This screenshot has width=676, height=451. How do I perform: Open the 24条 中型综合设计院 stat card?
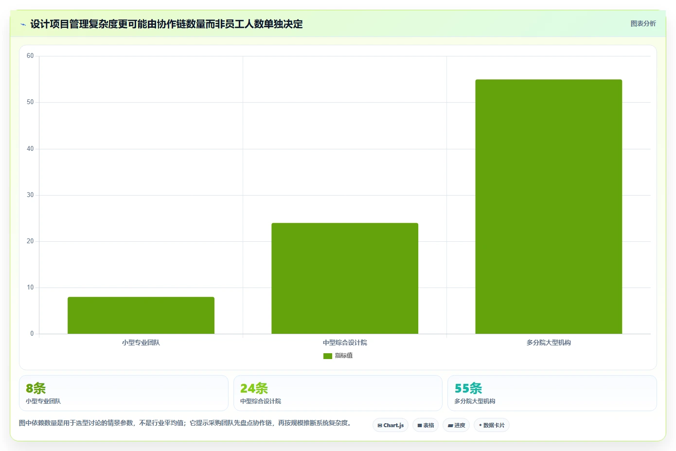(338, 393)
